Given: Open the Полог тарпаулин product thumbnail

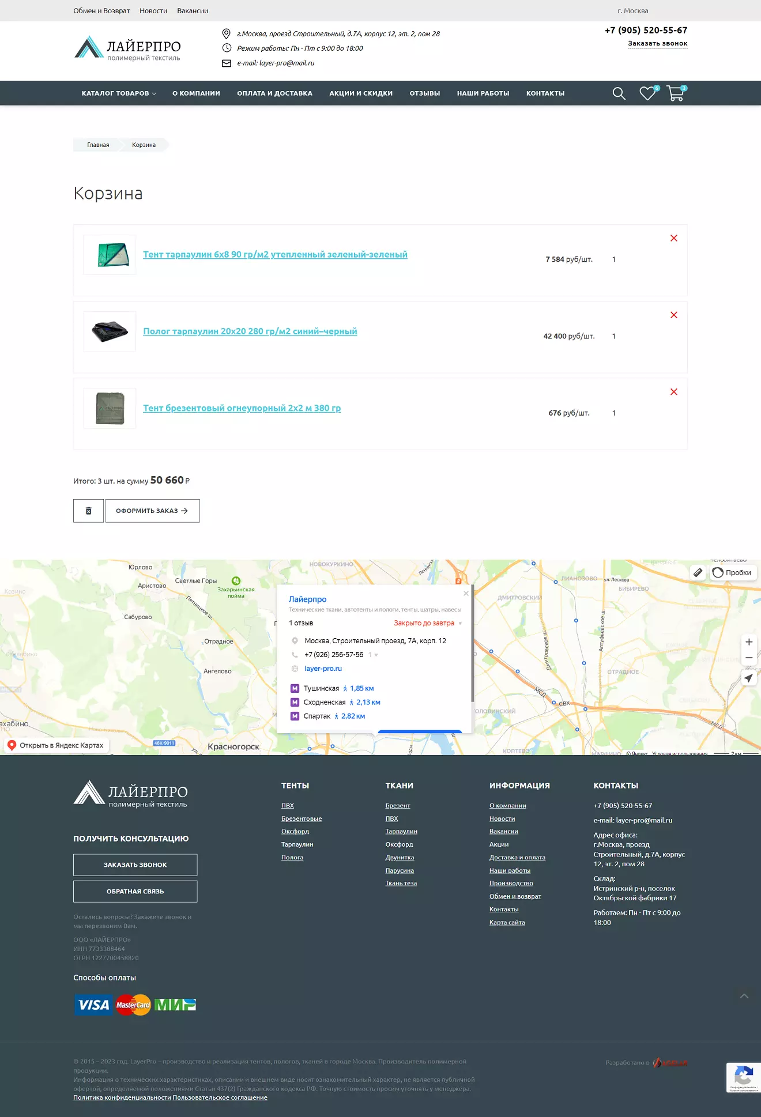Looking at the screenshot, I should (x=110, y=331).
